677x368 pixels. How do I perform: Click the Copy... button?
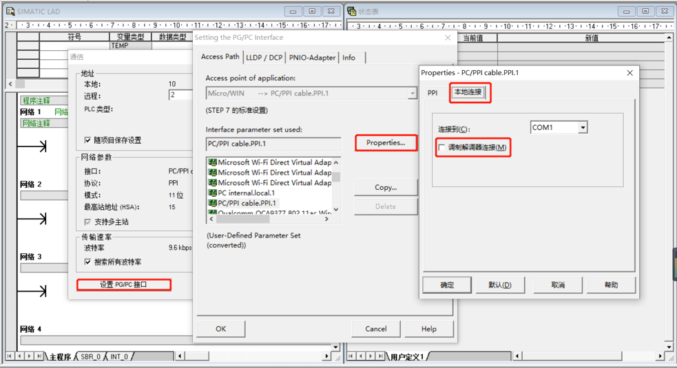coord(386,187)
